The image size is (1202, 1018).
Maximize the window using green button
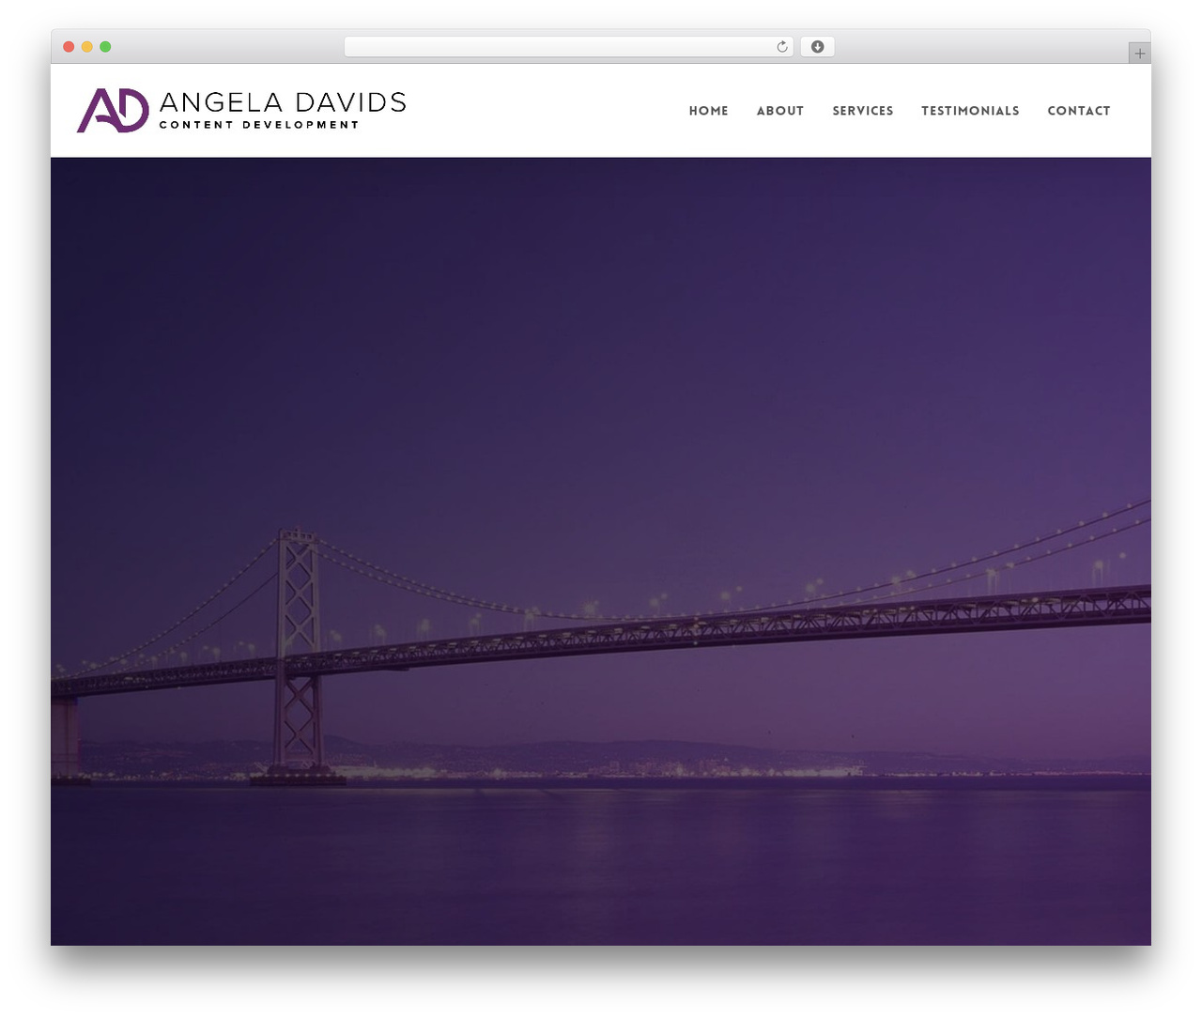coord(105,47)
